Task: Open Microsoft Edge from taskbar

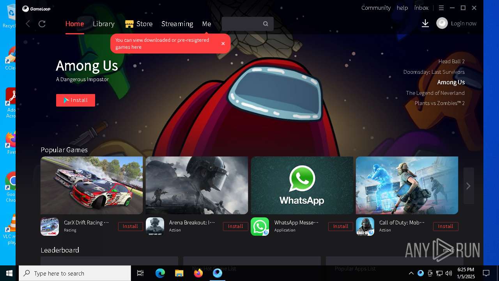Action: 160,273
